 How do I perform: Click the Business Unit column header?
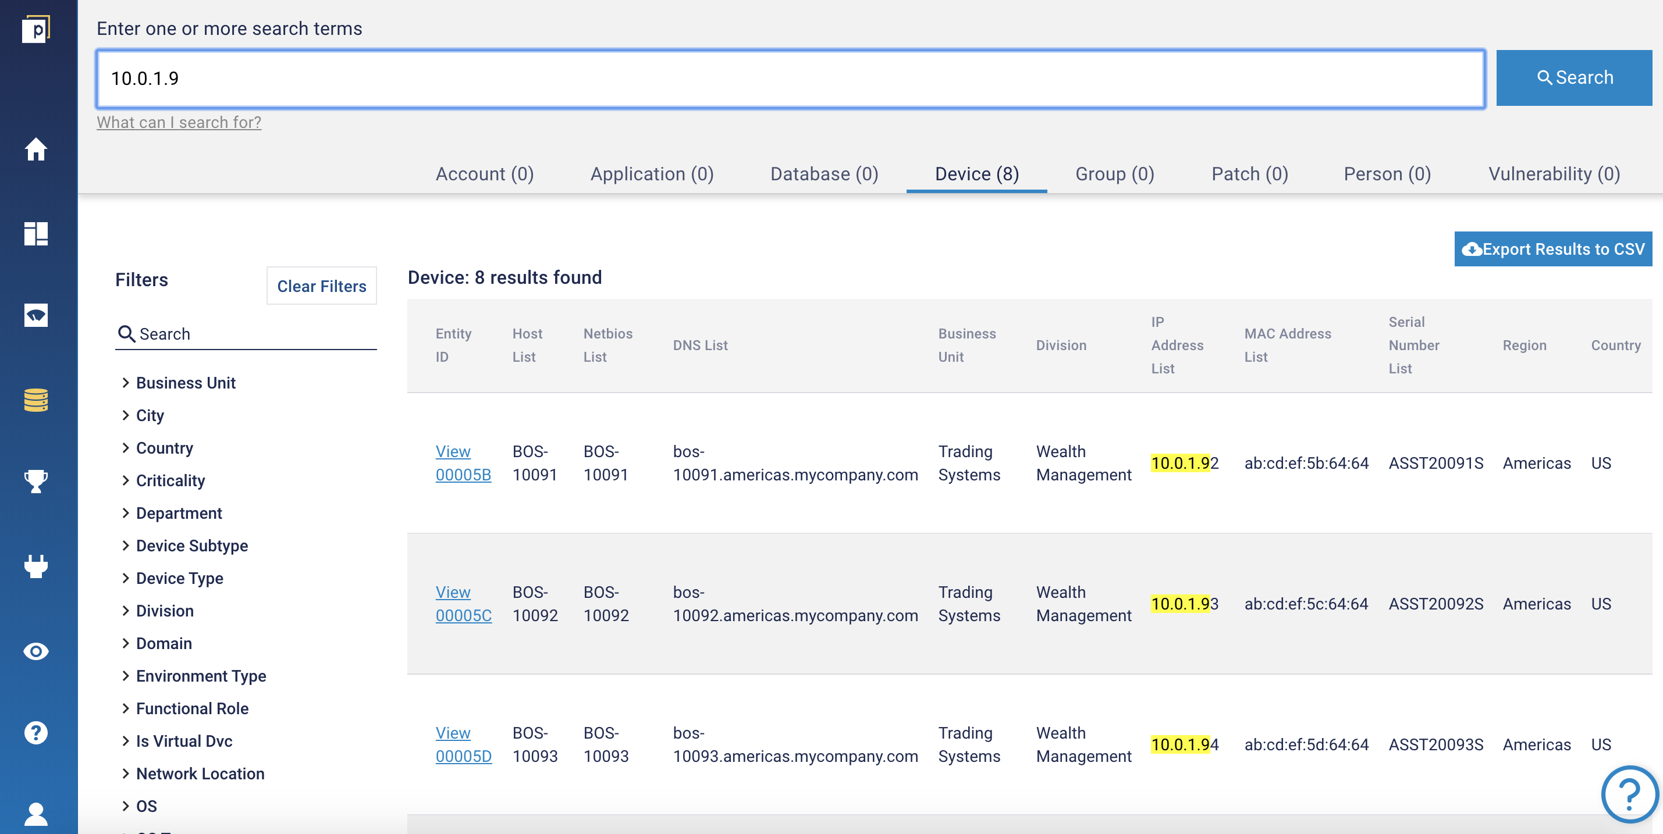[966, 345]
